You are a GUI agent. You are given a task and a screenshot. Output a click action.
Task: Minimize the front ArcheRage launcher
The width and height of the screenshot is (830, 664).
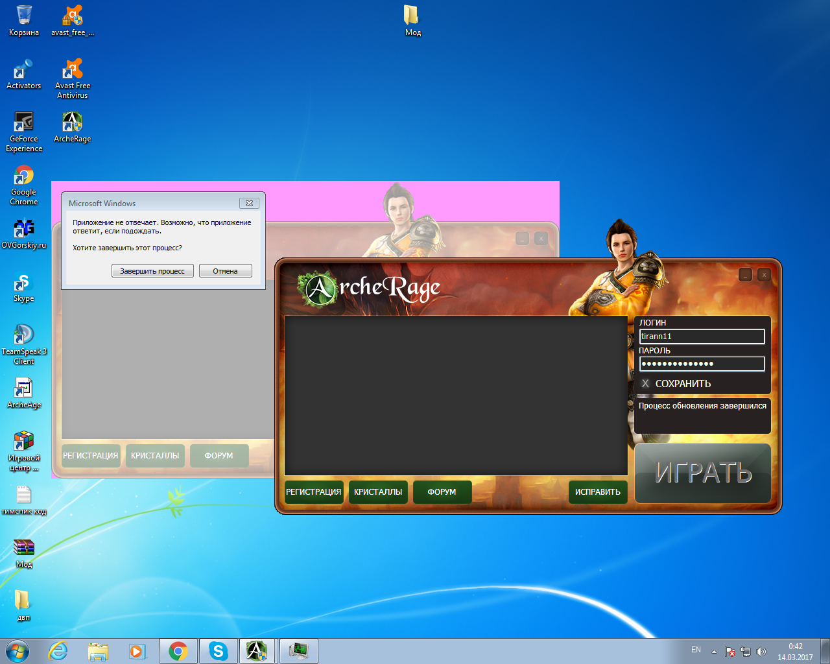pyautogui.click(x=746, y=275)
